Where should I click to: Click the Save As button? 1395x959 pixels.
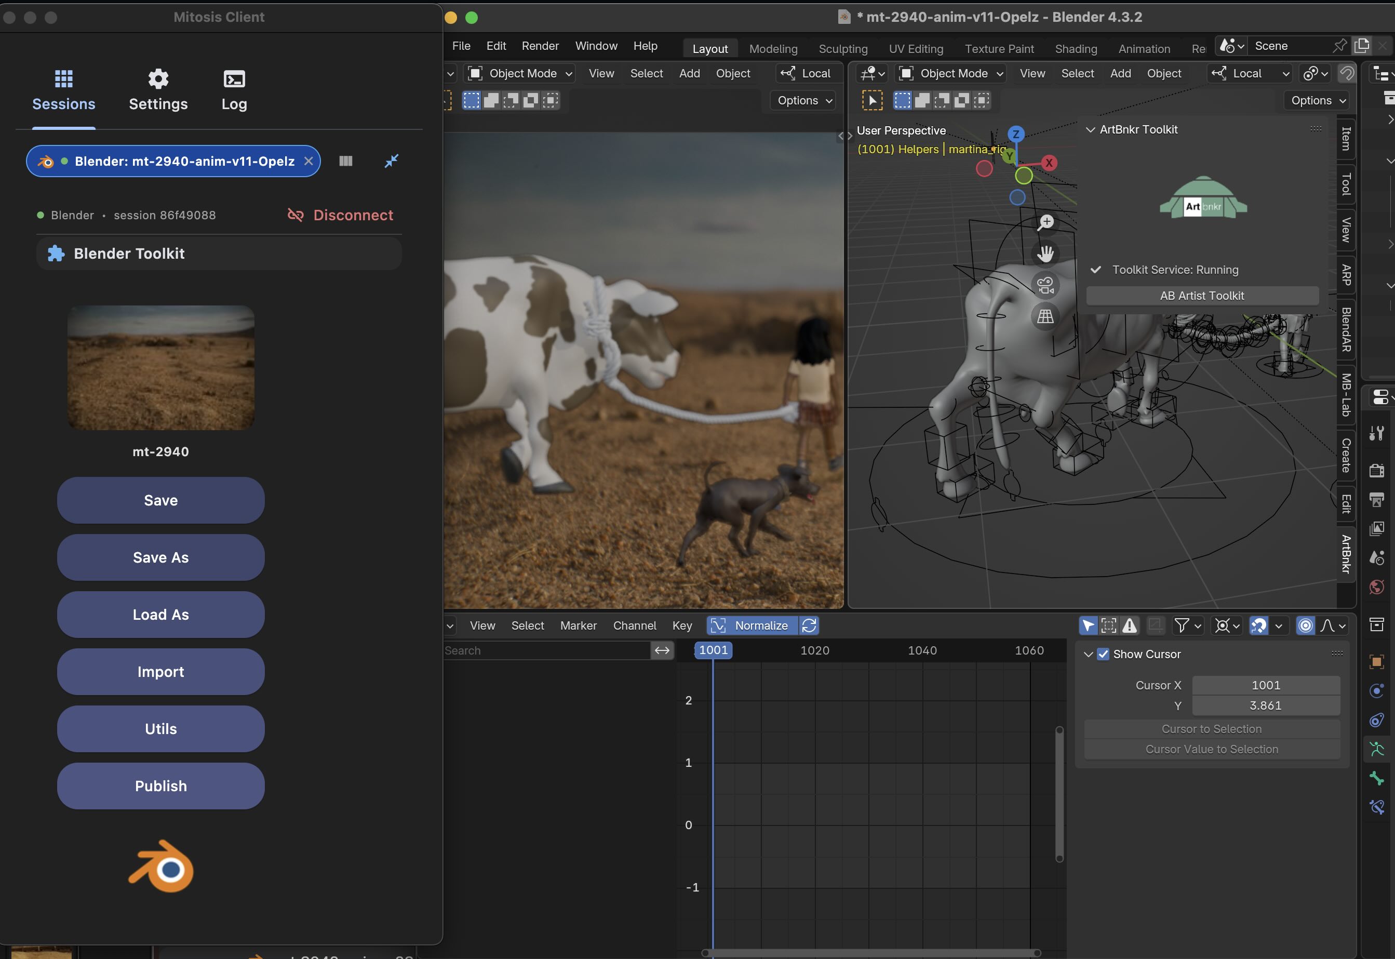point(161,557)
